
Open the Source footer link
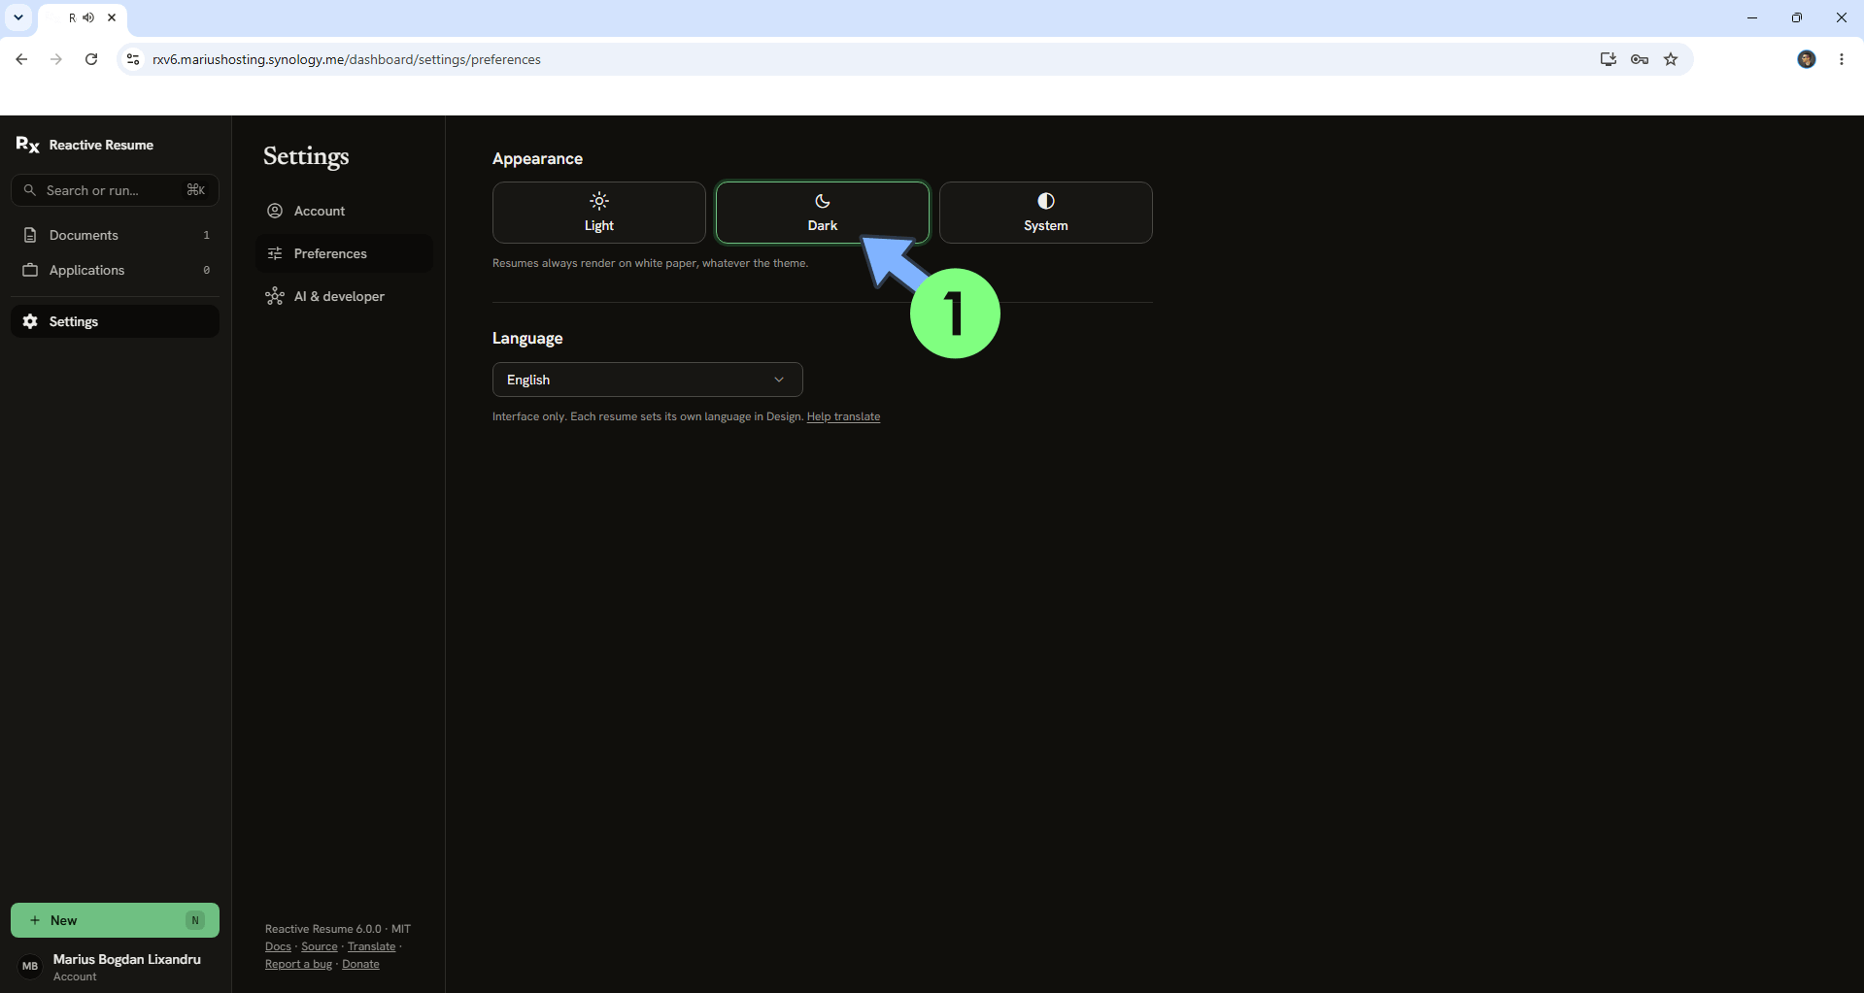click(320, 946)
